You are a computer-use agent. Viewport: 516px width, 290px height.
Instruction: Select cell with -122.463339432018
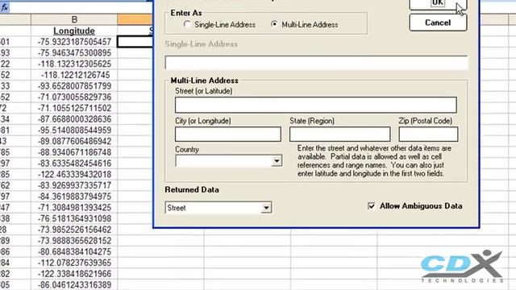coord(74,174)
